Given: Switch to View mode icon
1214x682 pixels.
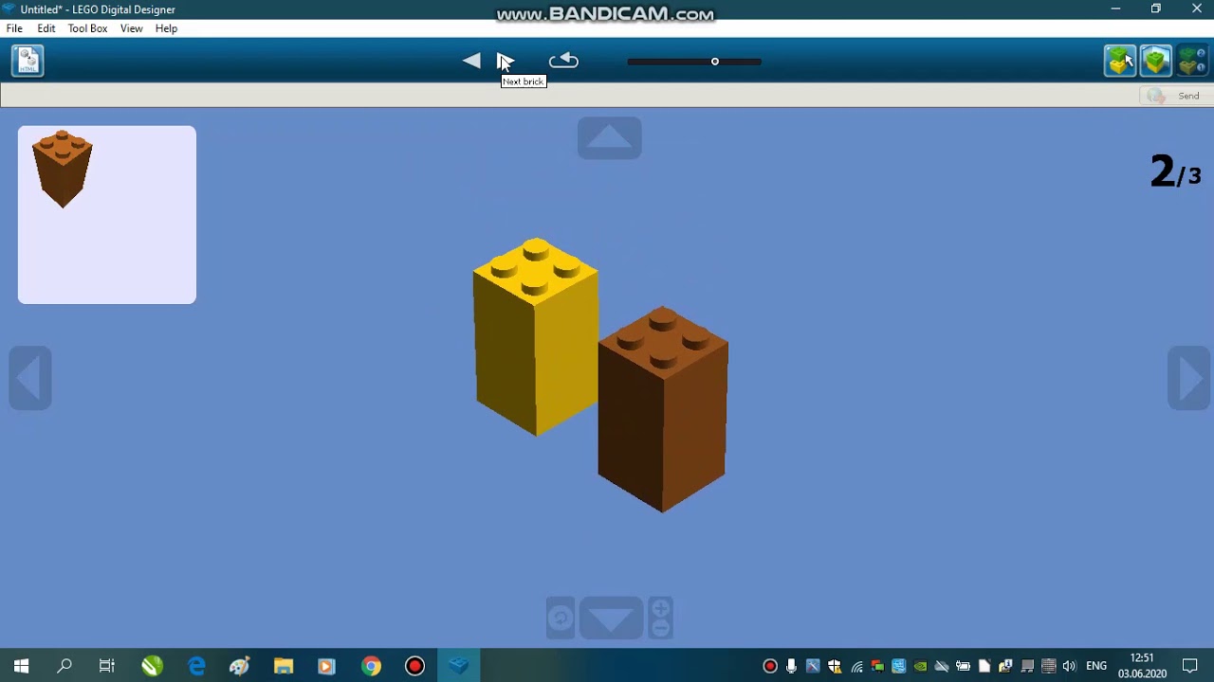Looking at the screenshot, I should click(x=1156, y=61).
